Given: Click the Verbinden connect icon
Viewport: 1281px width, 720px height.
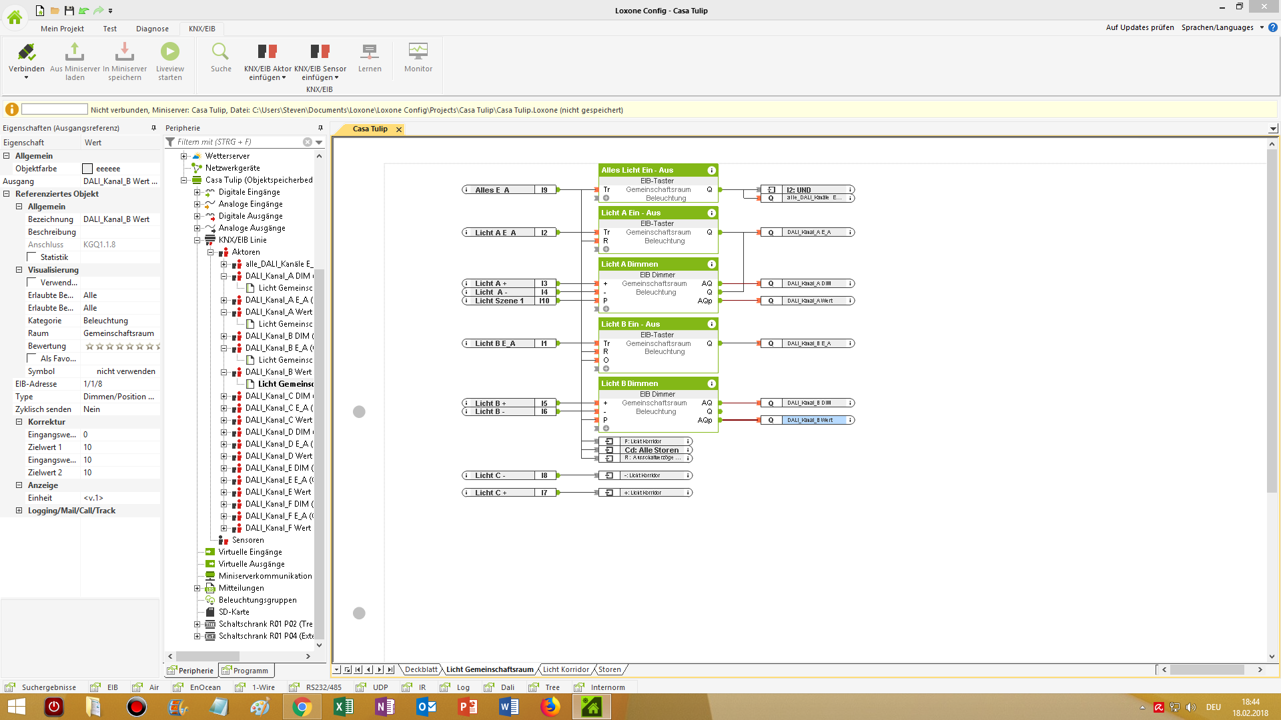Looking at the screenshot, I should (x=26, y=52).
